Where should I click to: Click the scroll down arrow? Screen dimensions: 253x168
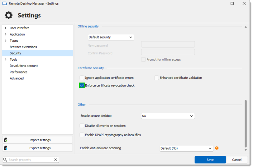tap(246, 150)
